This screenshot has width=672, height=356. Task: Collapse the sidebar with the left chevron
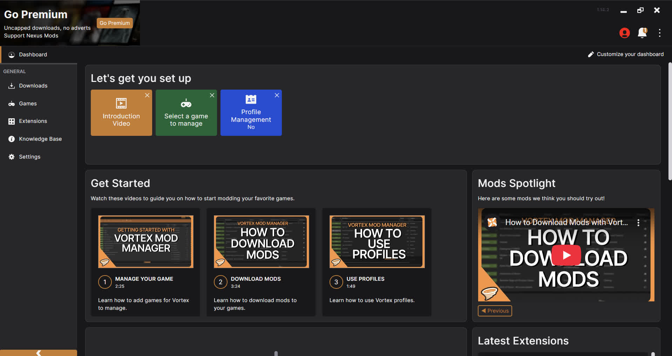pyautogui.click(x=39, y=353)
